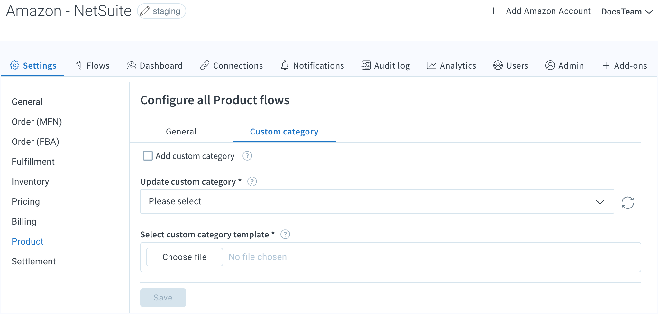Open the Flows tab

point(92,66)
